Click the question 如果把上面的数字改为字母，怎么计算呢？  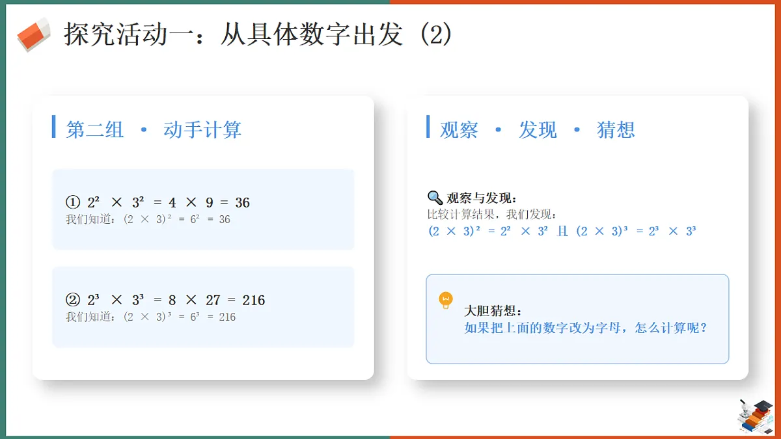point(586,328)
